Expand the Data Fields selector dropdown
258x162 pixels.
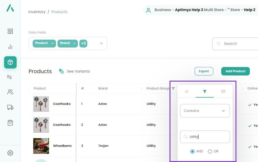click(101, 43)
